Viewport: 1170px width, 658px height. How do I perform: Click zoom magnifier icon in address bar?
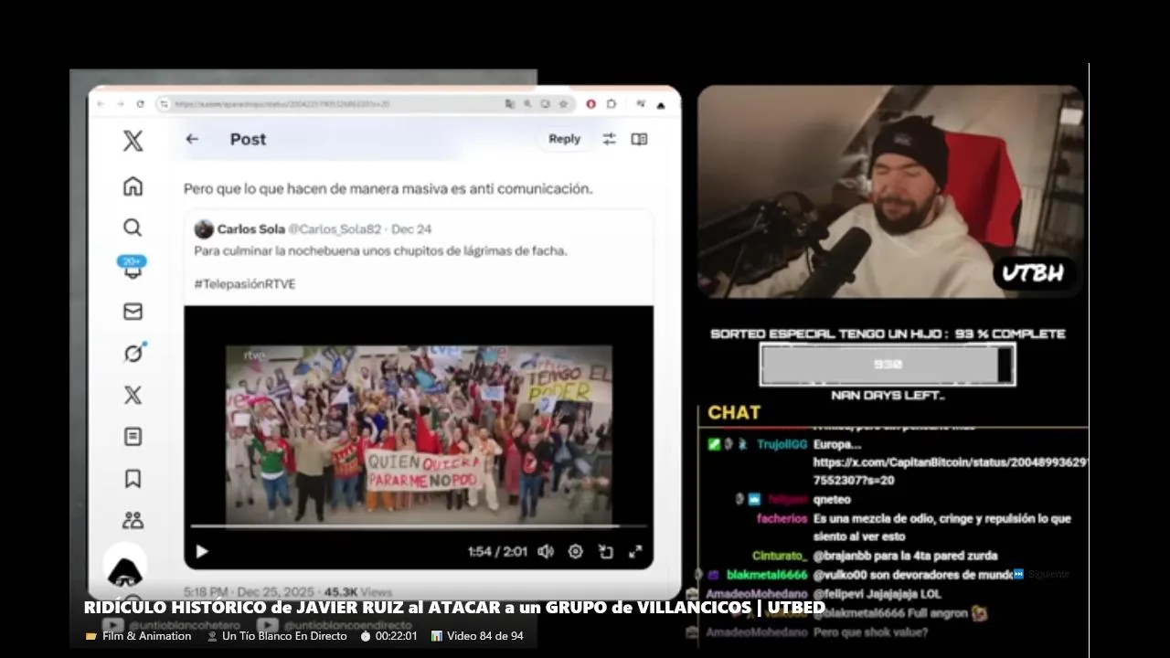pos(527,104)
